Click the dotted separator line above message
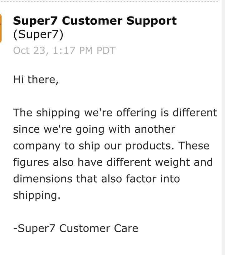This screenshot has width=225, height=255. (x=109, y=2)
